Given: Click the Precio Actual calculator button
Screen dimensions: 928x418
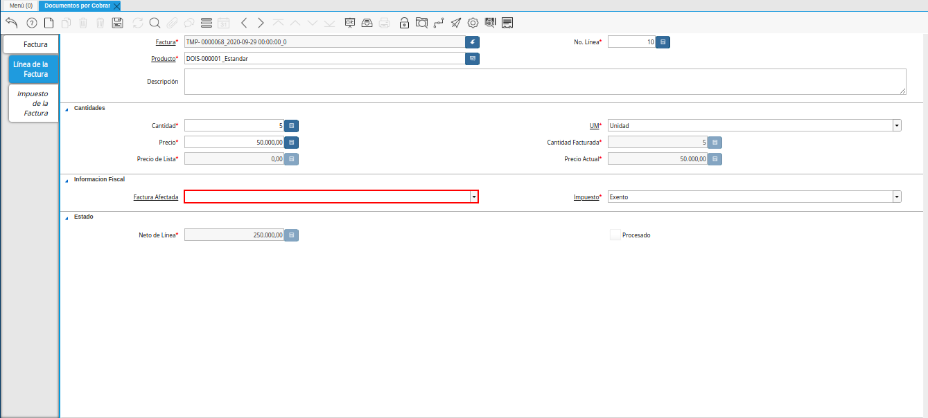Looking at the screenshot, I should pos(715,159).
